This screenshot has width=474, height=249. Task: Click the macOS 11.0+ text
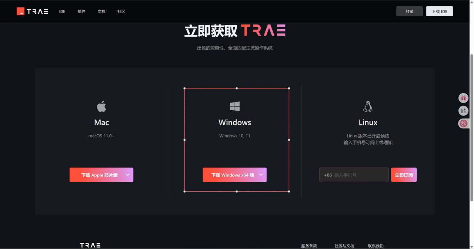(101, 136)
